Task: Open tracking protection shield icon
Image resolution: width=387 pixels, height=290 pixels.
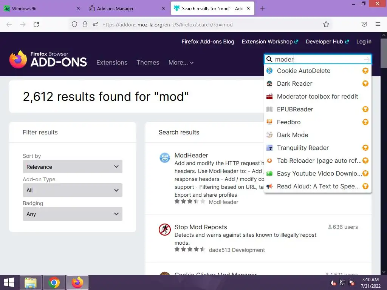Action: [74, 24]
